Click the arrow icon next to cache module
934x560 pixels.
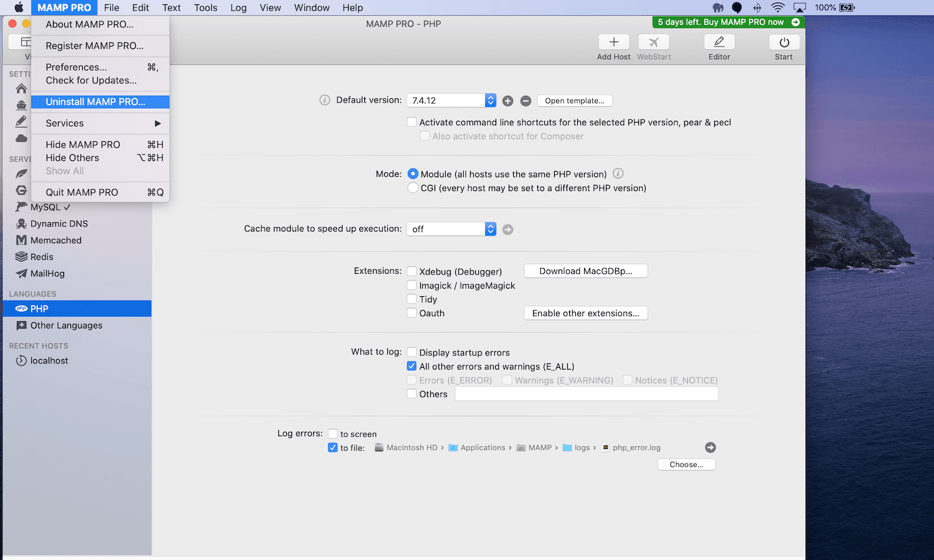pyautogui.click(x=508, y=230)
